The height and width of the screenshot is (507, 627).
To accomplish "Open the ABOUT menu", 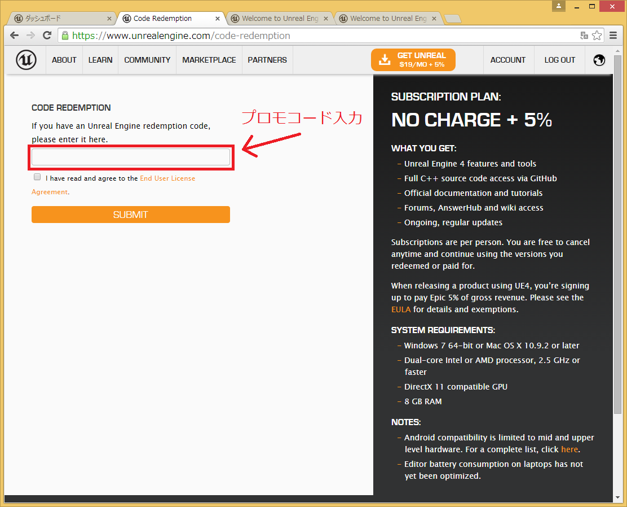I will 64,60.
